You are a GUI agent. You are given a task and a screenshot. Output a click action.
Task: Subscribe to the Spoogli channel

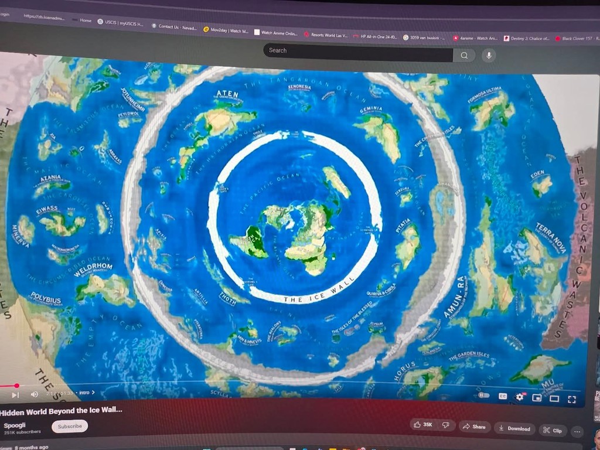coord(70,426)
